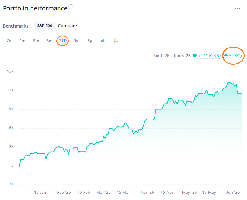Switch the chart to 1y range
Viewport: 247px width, 200px height.
pyautogui.click(x=76, y=41)
